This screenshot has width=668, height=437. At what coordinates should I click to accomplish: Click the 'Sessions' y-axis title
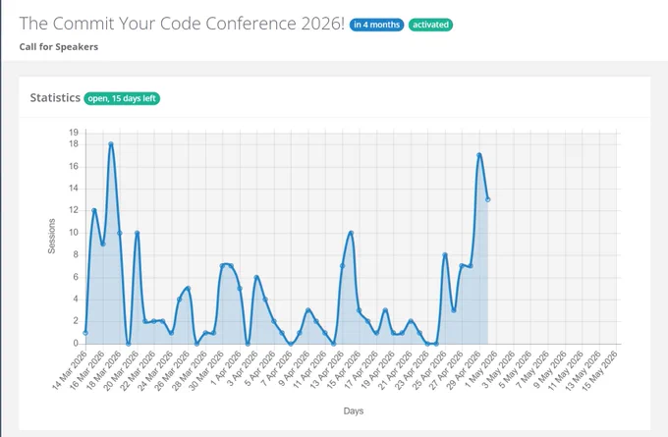(x=51, y=237)
